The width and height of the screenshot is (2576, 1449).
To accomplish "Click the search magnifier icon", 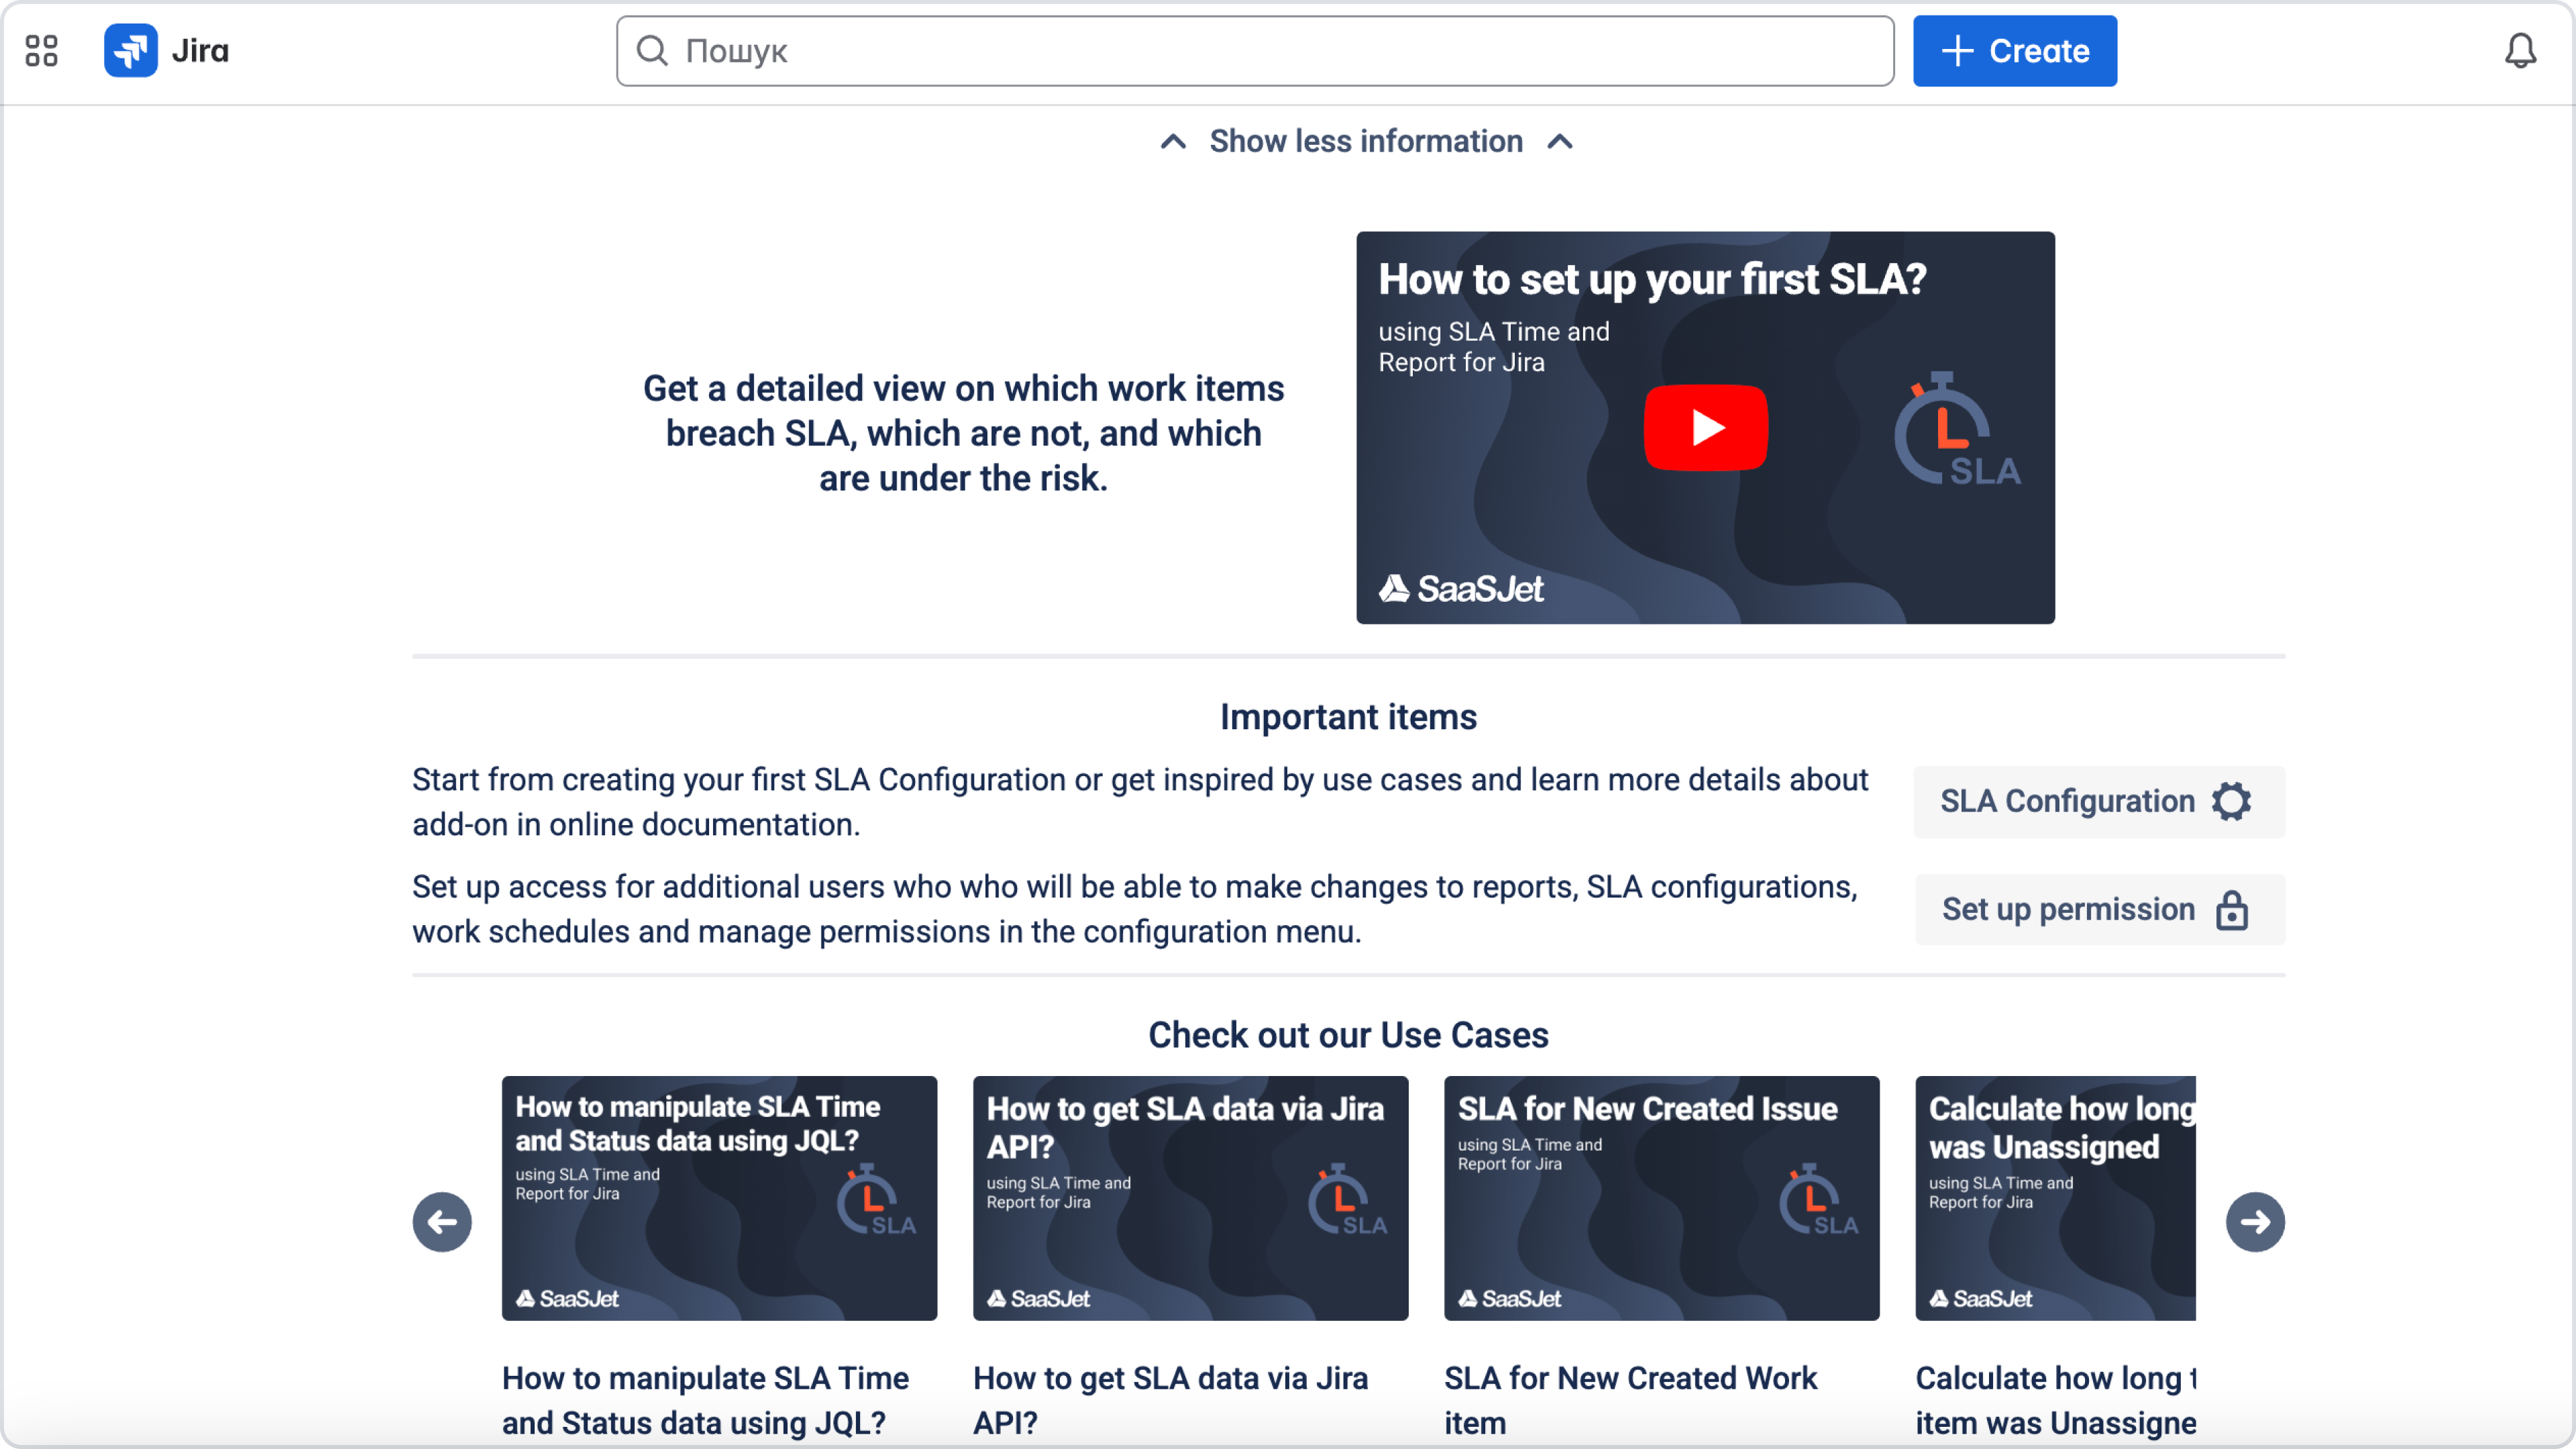I will pos(652,51).
